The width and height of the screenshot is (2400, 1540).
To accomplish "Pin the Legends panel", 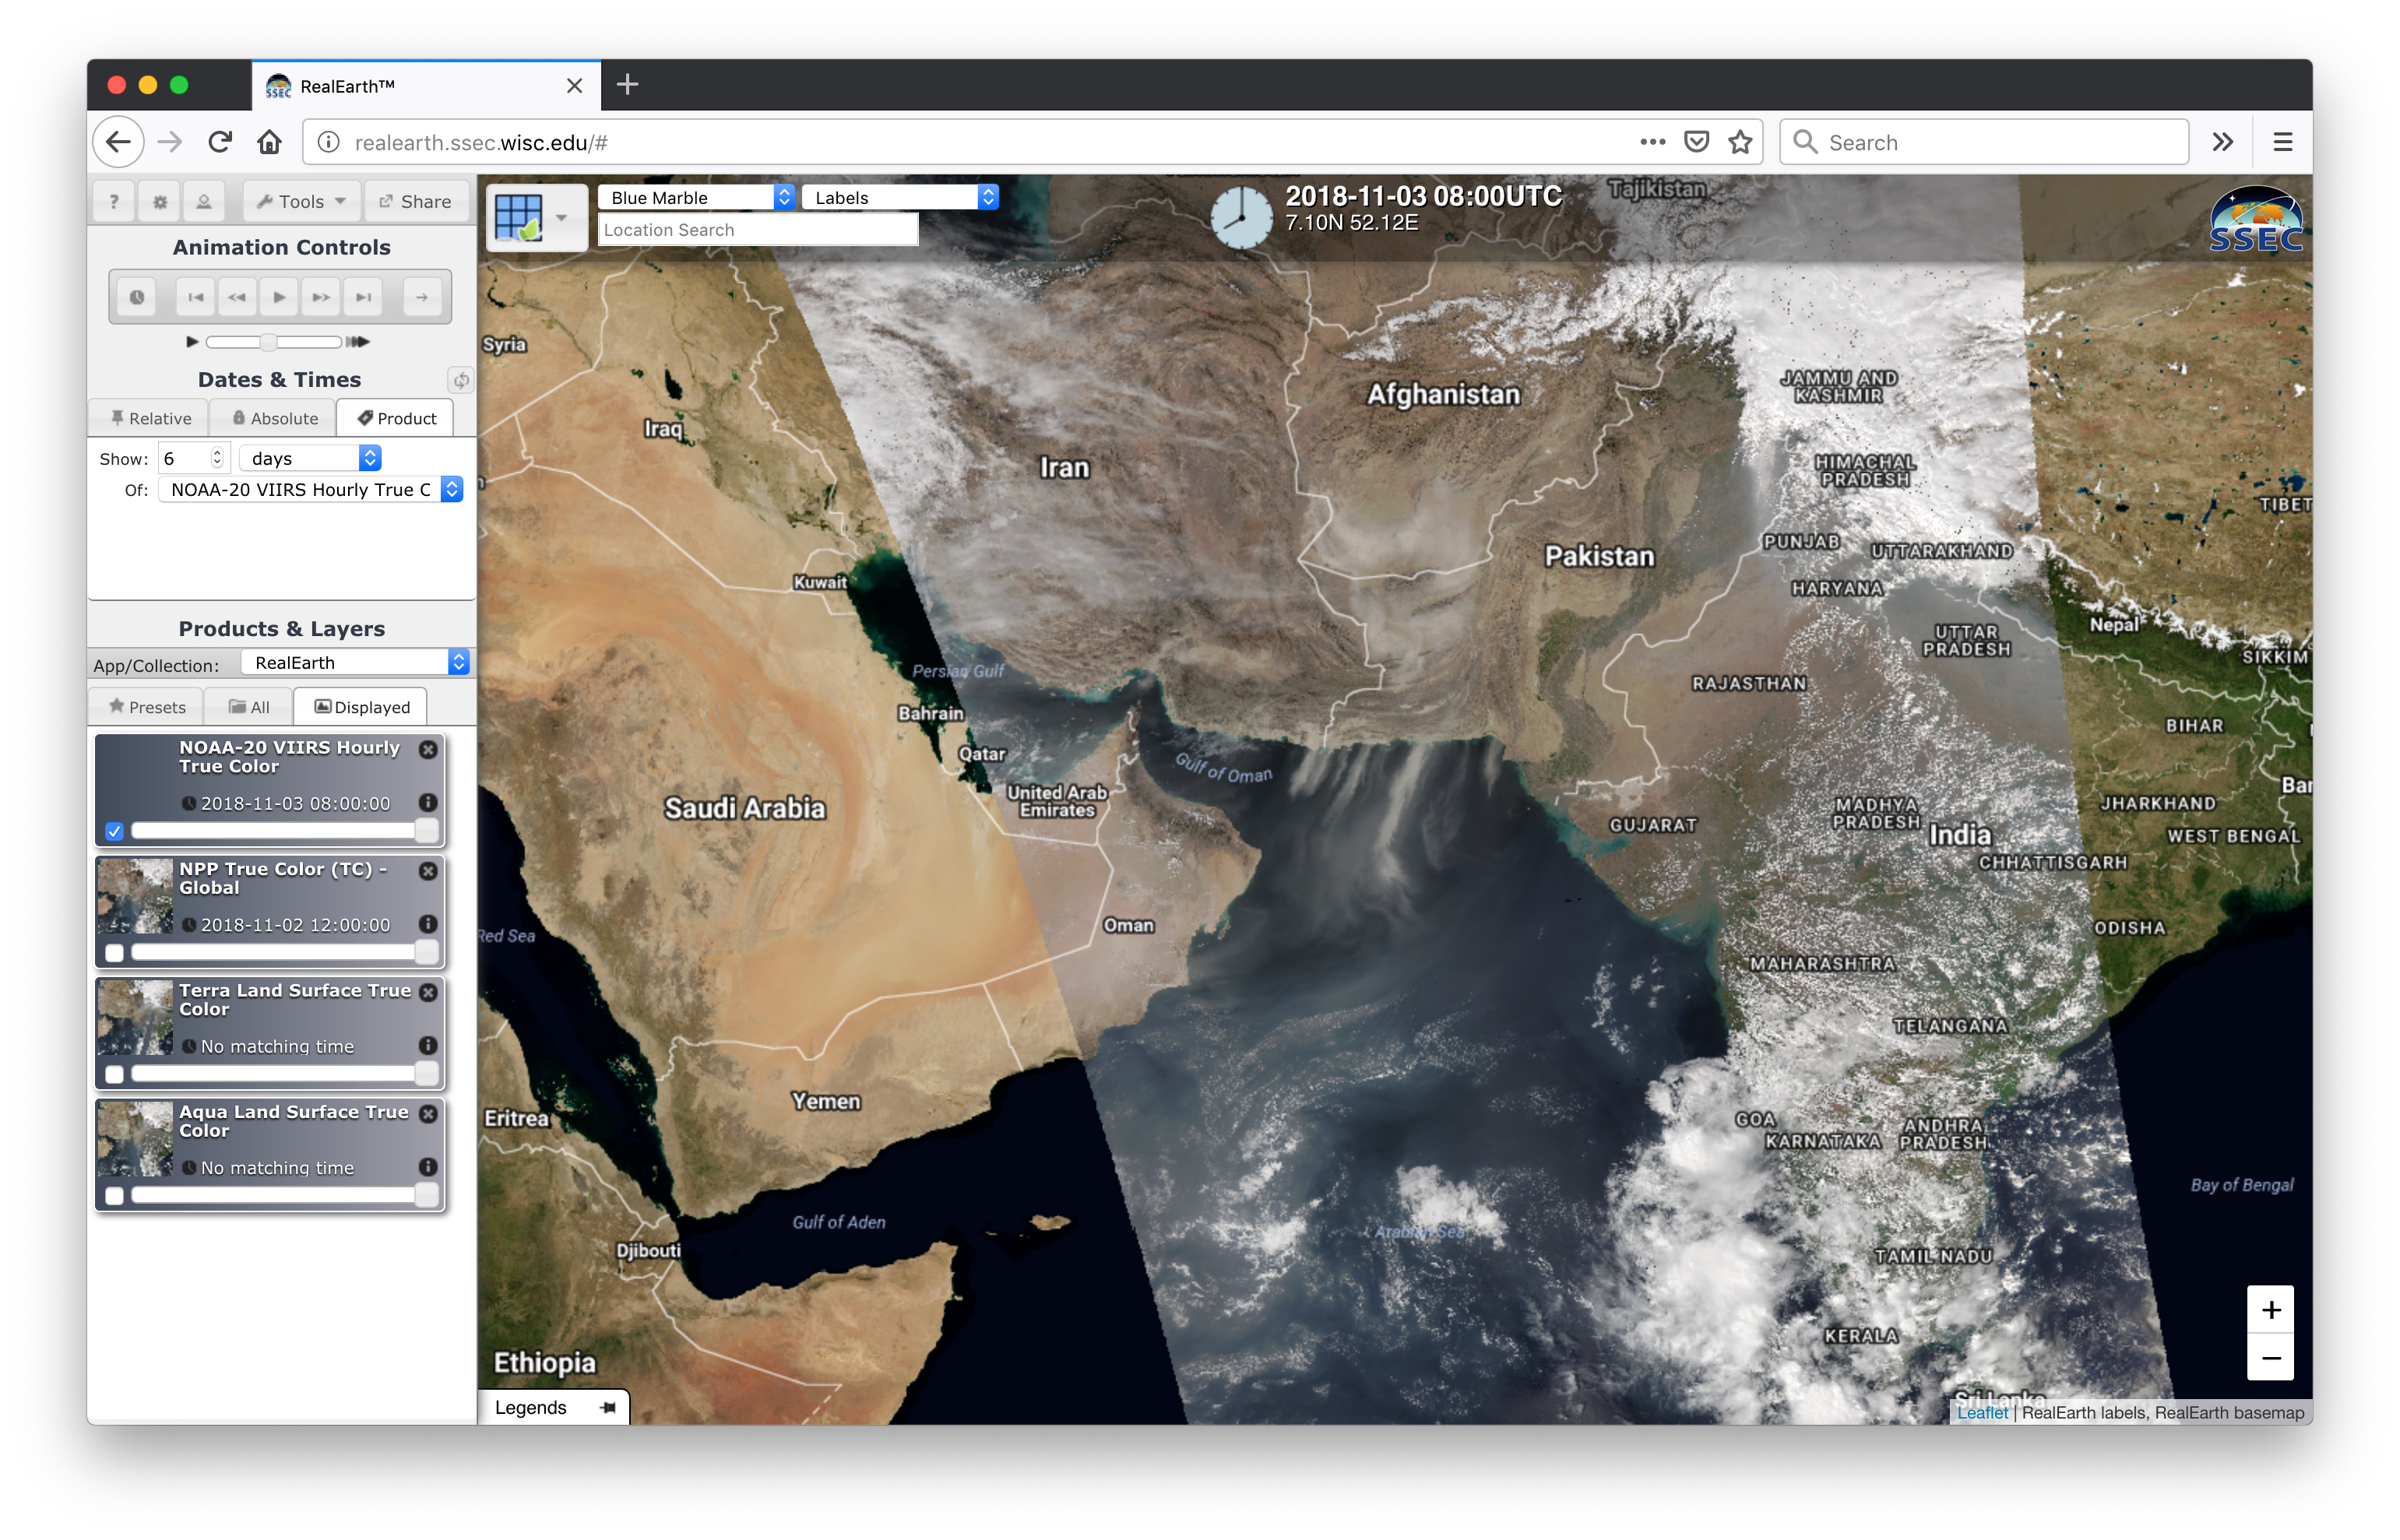I will (x=607, y=1408).
